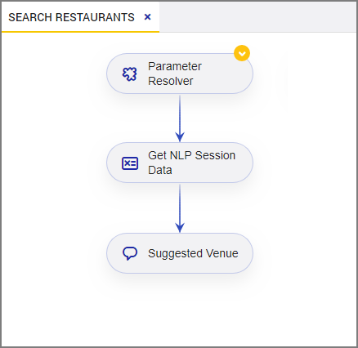The image size is (358, 348).
Task: Click the arrowhead pointing into Suggested Venue
Action: [180, 227]
